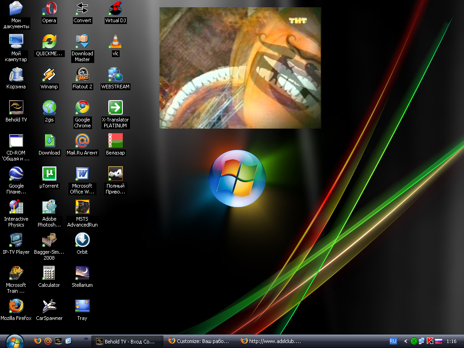Select Мой кампутар icon

pos(16,41)
